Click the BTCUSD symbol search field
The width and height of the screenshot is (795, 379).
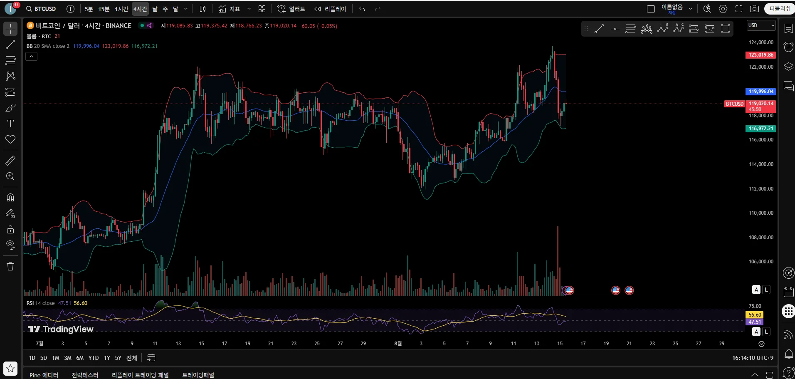[41, 9]
